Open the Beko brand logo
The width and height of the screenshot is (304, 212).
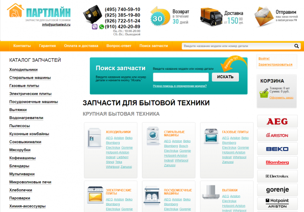pyautogui.click(x=277, y=149)
